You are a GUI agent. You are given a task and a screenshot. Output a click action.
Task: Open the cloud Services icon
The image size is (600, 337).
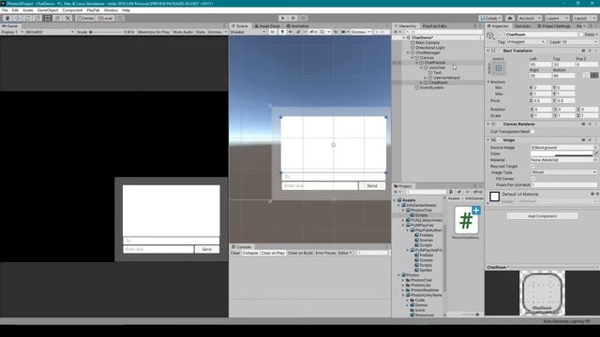click(x=510, y=18)
